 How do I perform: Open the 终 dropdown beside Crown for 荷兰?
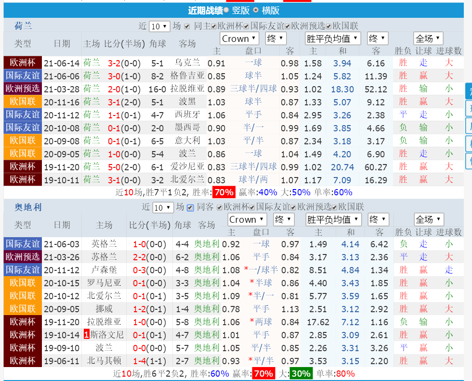tap(275, 38)
